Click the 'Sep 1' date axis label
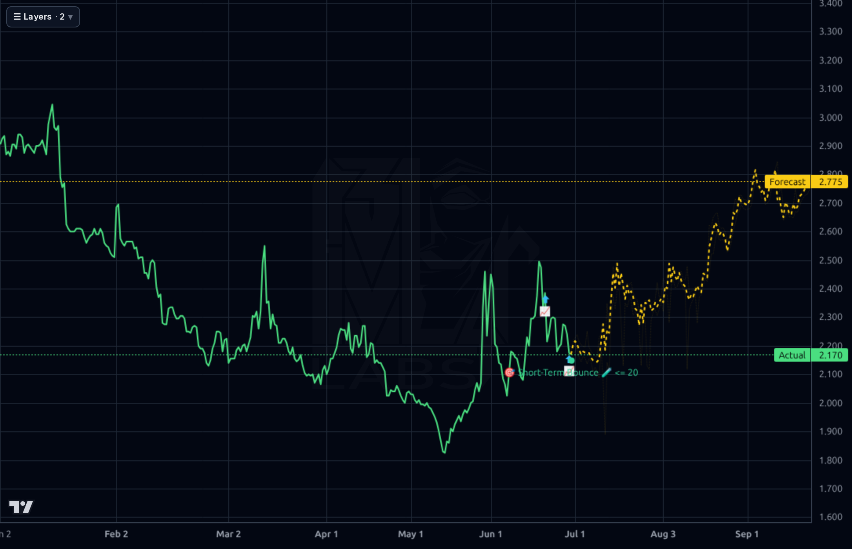This screenshot has width=852, height=549. tap(747, 534)
